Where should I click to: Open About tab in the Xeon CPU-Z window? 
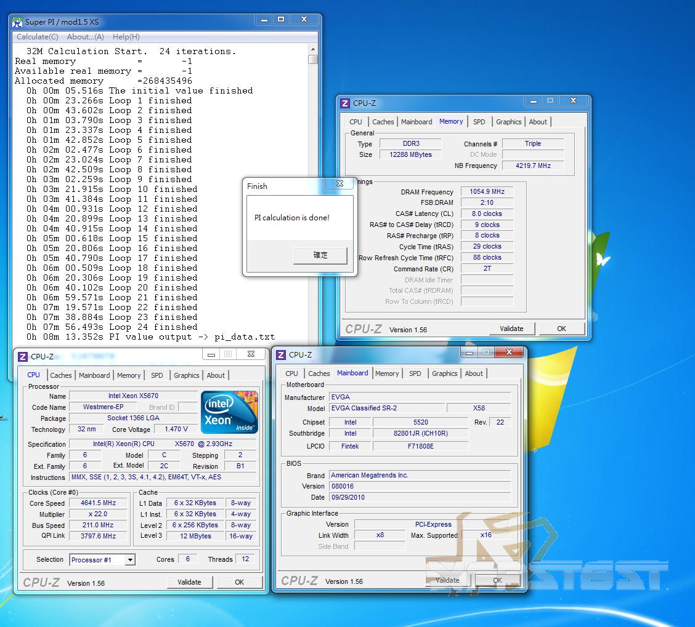216,375
